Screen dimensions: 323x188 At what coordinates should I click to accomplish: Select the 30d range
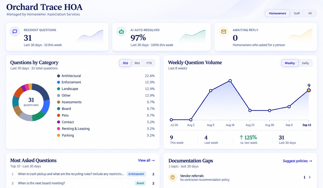point(125,63)
